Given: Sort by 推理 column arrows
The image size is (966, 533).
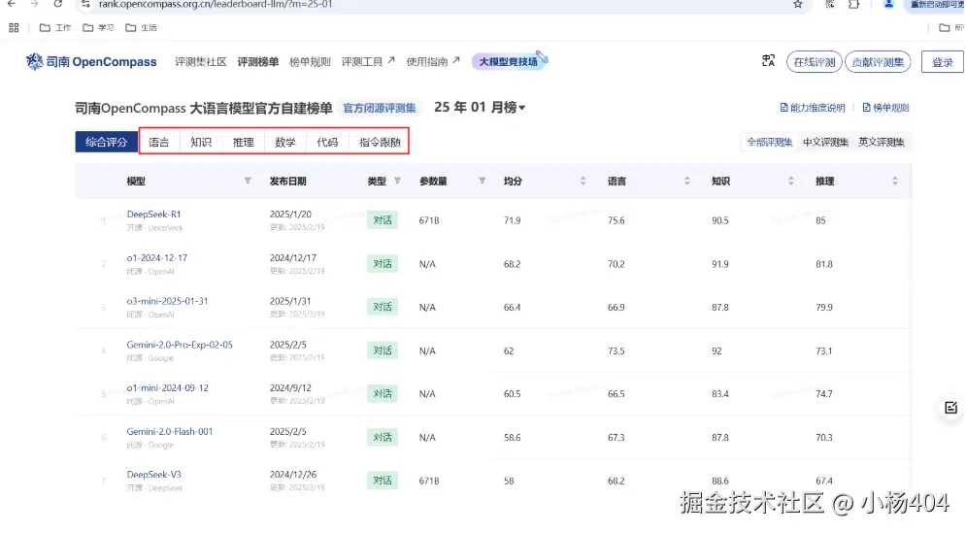Looking at the screenshot, I should click(894, 181).
